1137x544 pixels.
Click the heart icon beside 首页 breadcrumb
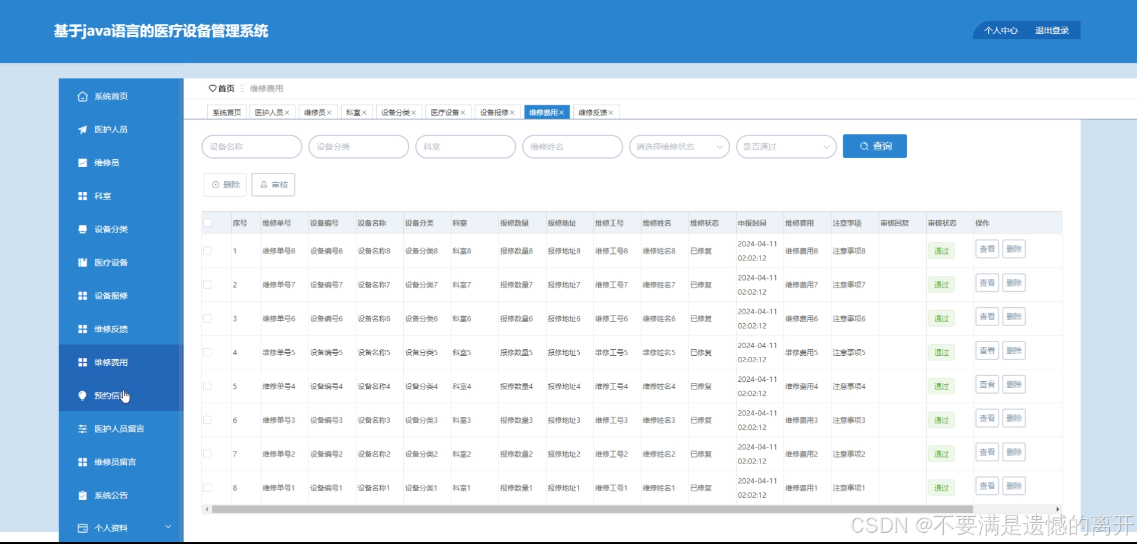click(x=212, y=88)
